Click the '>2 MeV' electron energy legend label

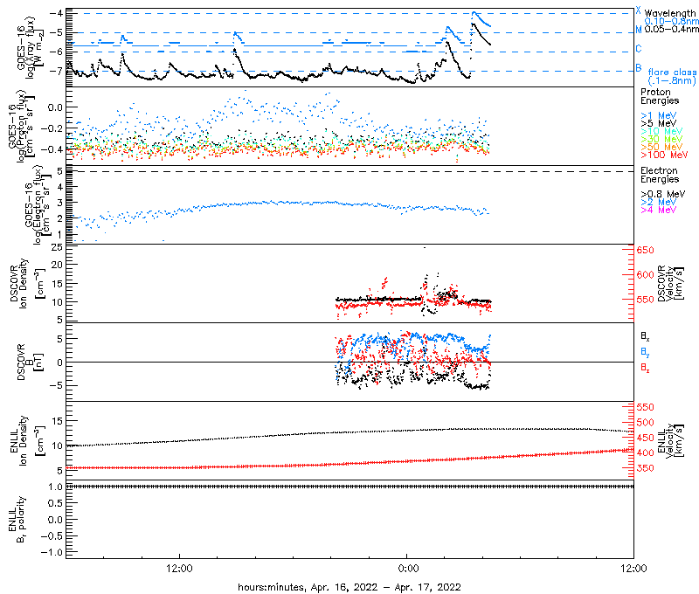(x=659, y=202)
